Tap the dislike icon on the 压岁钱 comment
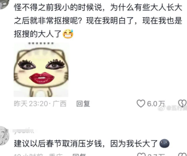Image resolution: width=187 pixels, height=156 pixels. coord(182,154)
